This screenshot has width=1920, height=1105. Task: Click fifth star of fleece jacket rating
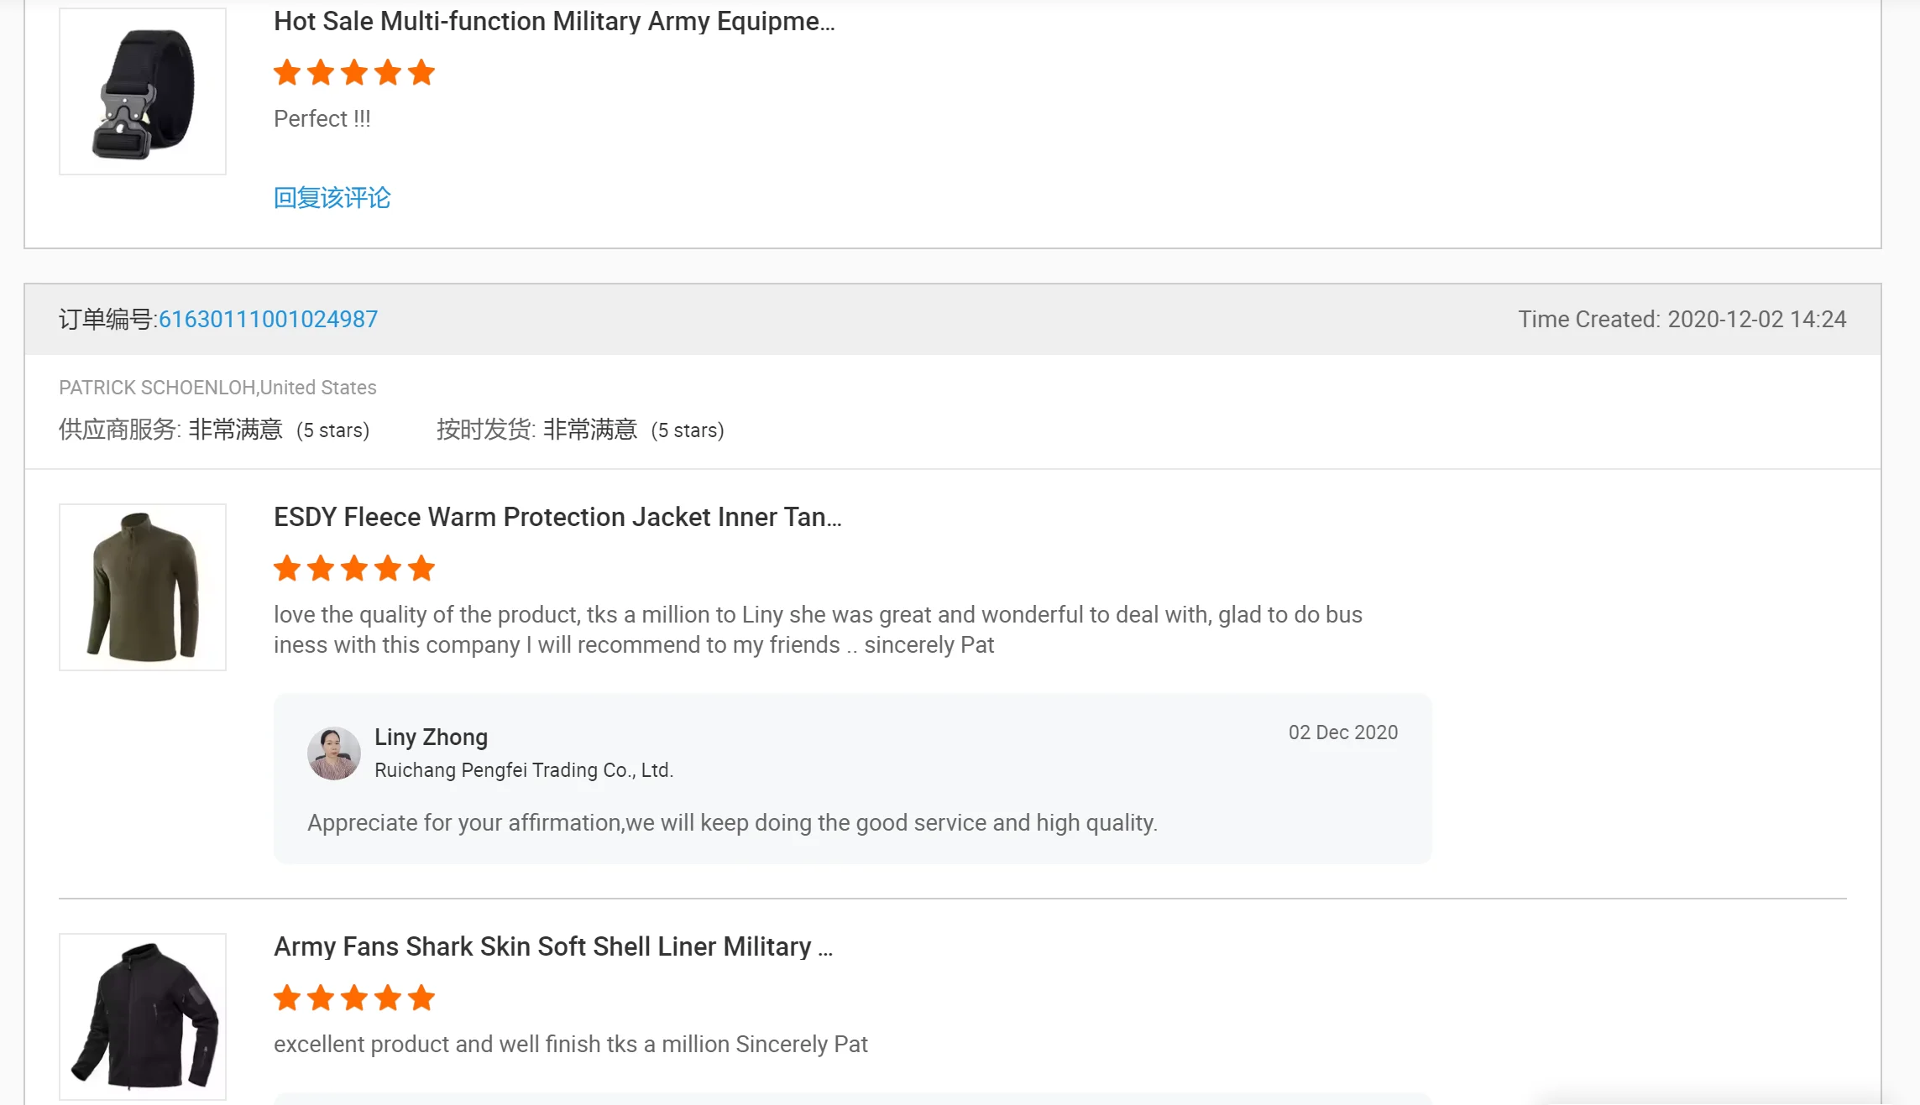pyautogui.click(x=421, y=569)
